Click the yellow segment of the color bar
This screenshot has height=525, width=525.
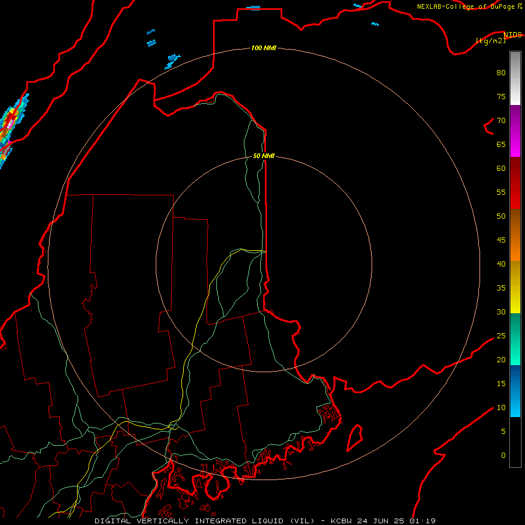click(x=515, y=287)
